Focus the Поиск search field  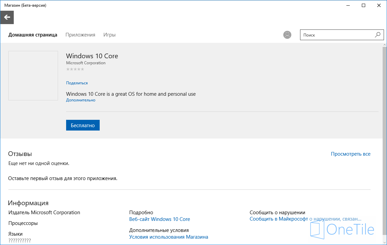pos(342,35)
